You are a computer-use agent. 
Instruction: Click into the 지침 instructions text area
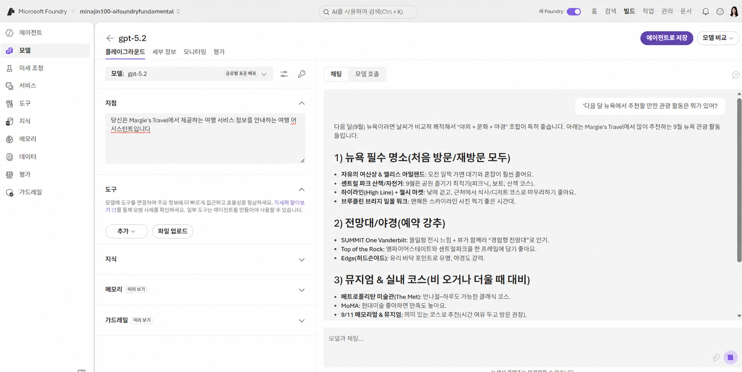tap(205, 138)
